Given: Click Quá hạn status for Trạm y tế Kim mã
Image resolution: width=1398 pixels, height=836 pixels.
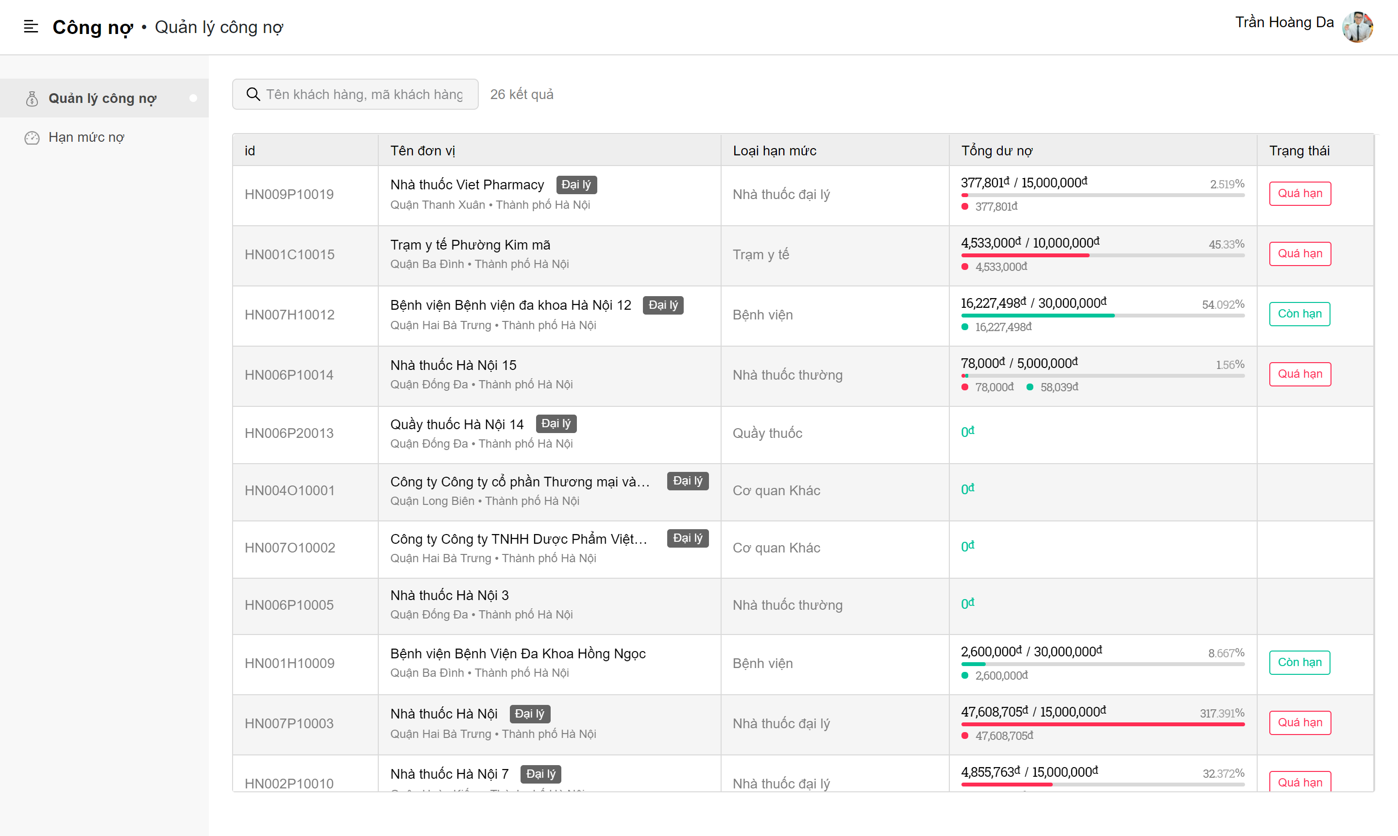Looking at the screenshot, I should 1299,254.
